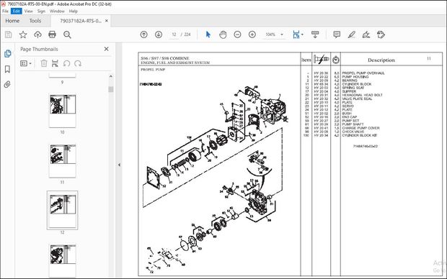Viewport: 447px width, 279px height.
Task: Click 'PROPEL PUMP OVERHAUL' description text
Action: (x=363, y=73)
